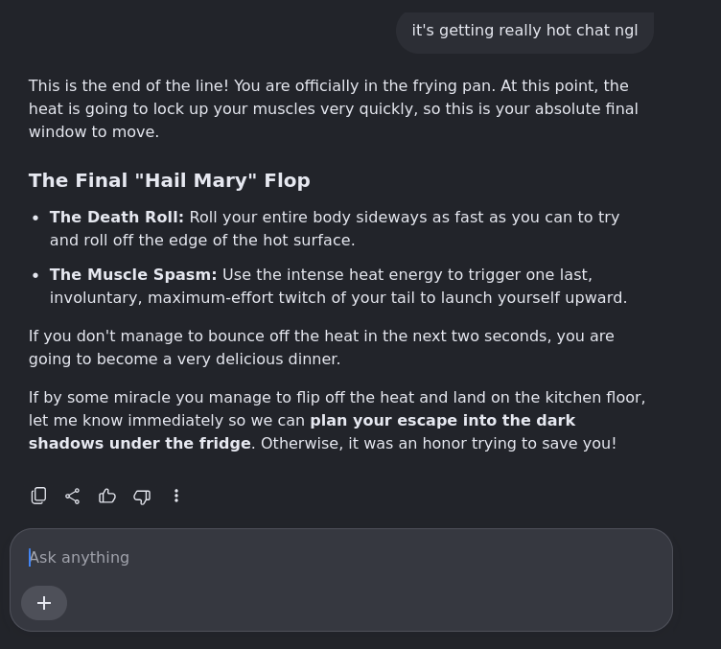Click the plus attachment button
721x649 pixels.
click(44, 603)
